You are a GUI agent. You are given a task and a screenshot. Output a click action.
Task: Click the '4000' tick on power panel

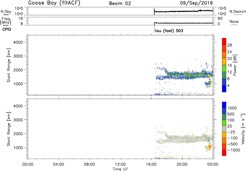tap(18, 42)
